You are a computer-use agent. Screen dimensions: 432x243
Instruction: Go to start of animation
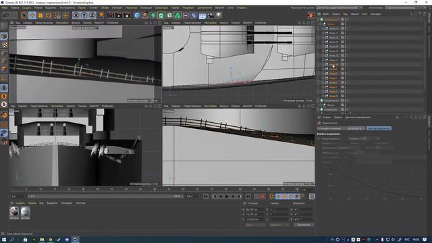(206, 196)
